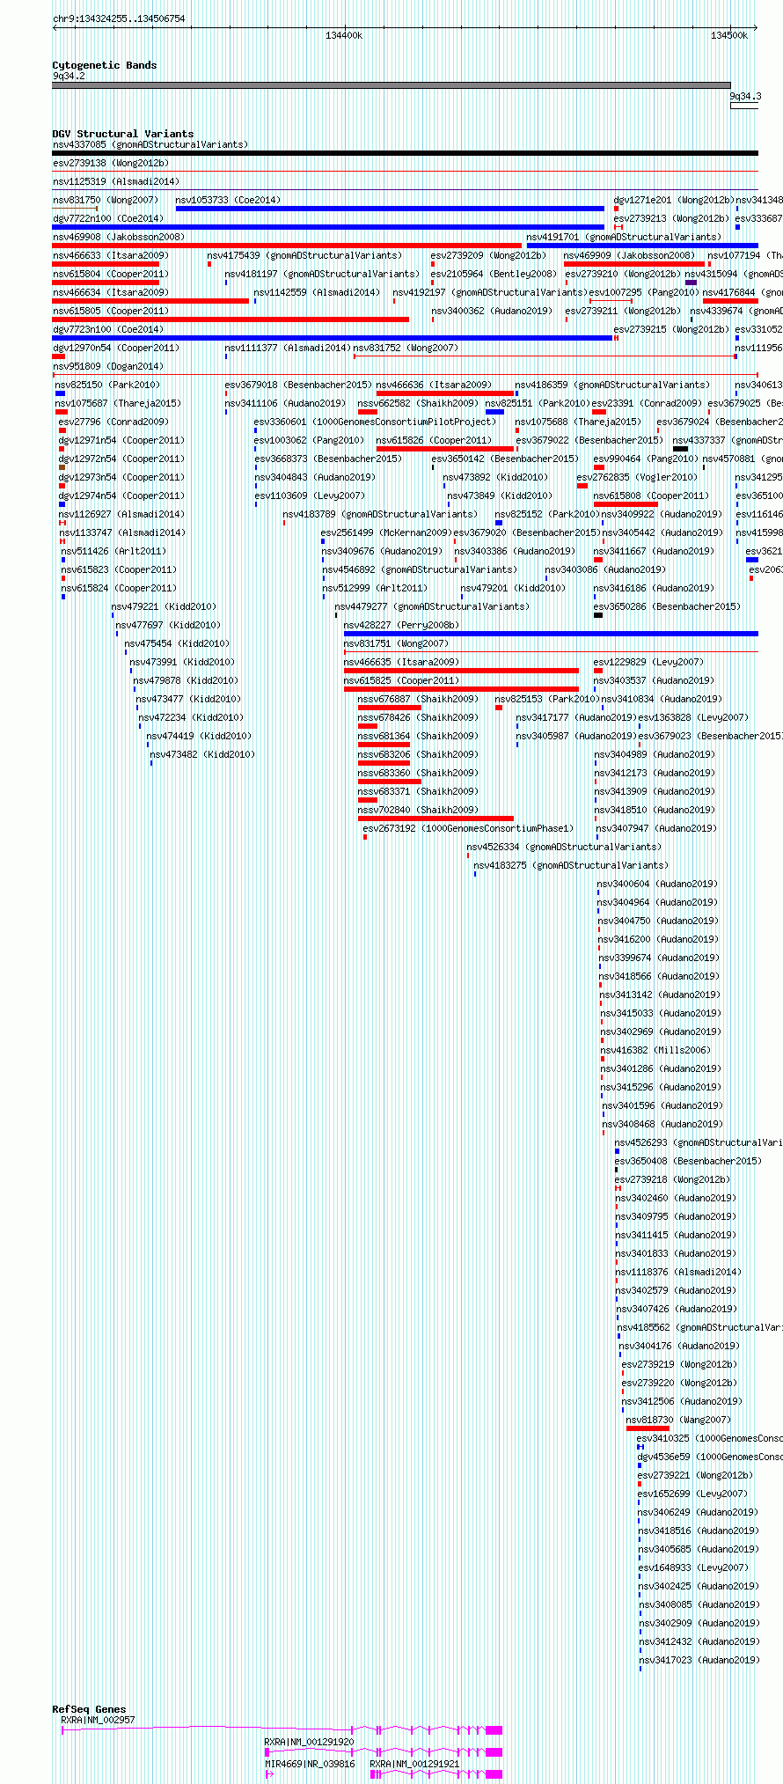Click variant esv2673192 (1000GenomesConsortiumPhase1)
783x1784 pixels.
tap(468, 828)
